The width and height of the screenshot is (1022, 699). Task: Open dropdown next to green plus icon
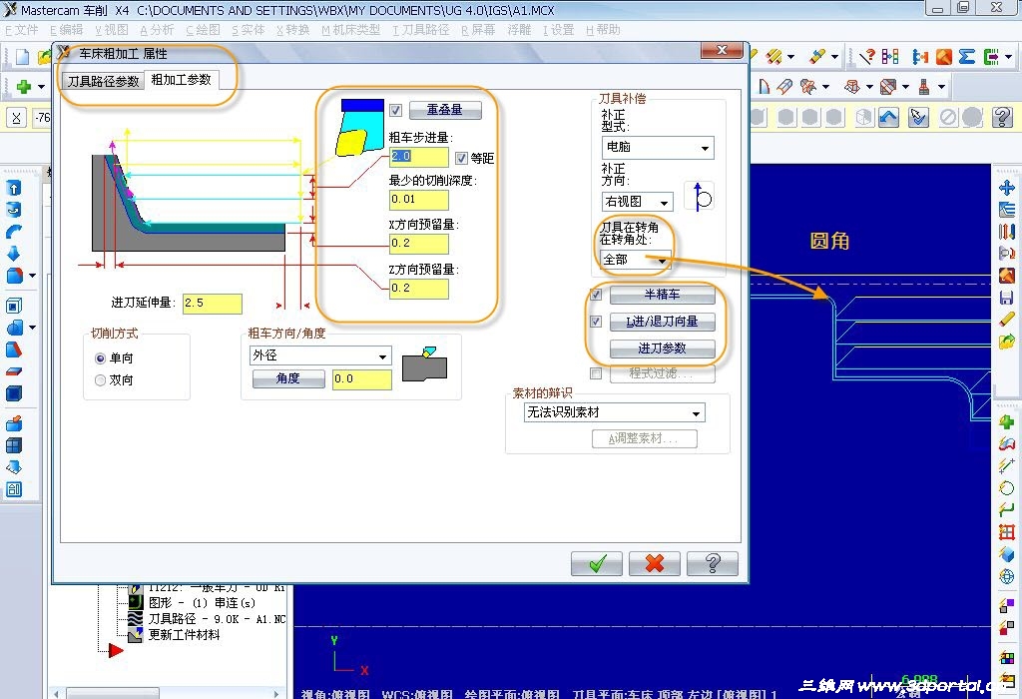point(41,86)
